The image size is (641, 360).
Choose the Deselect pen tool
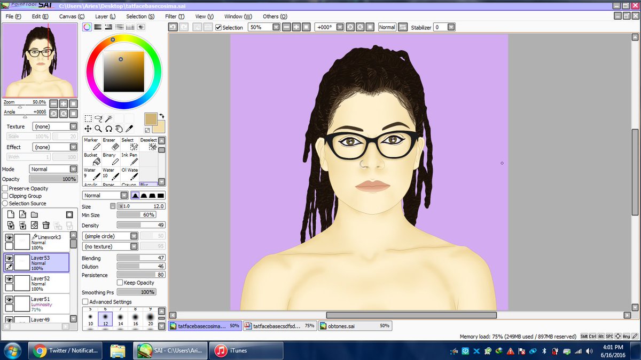click(148, 144)
